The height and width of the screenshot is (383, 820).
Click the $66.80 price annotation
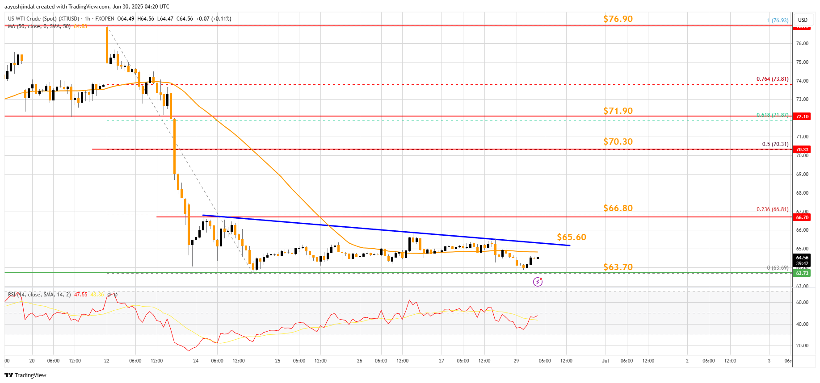pos(618,208)
